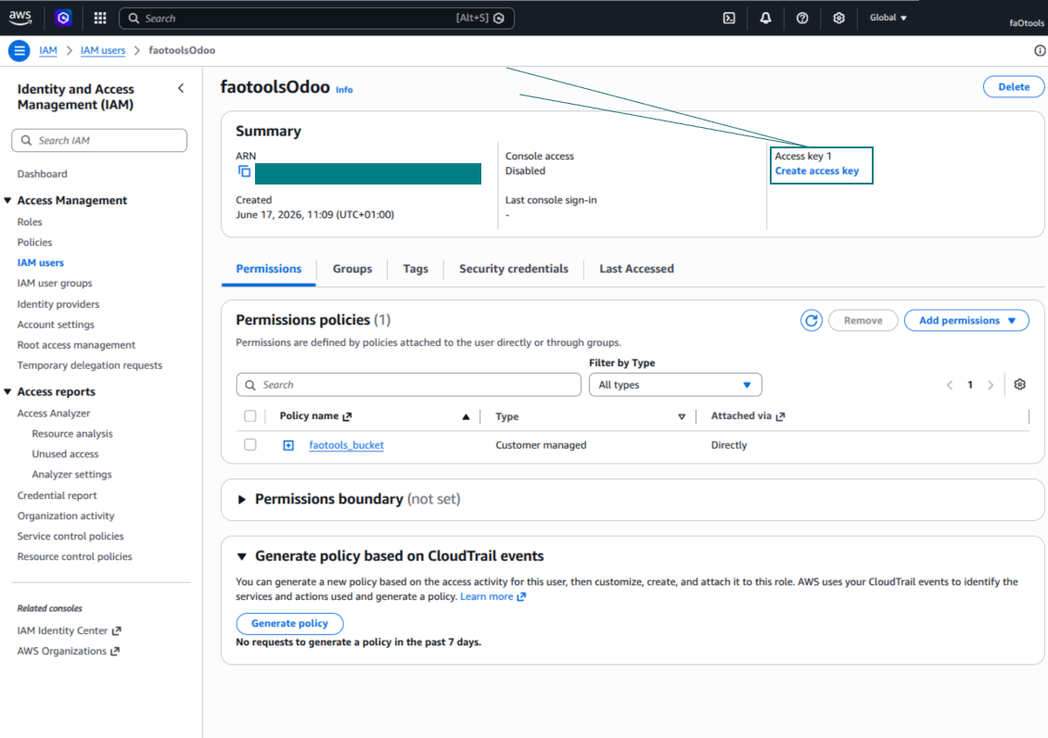The width and height of the screenshot is (1048, 738).
Task: Open the help question mark menu
Action: click(802, 18)
